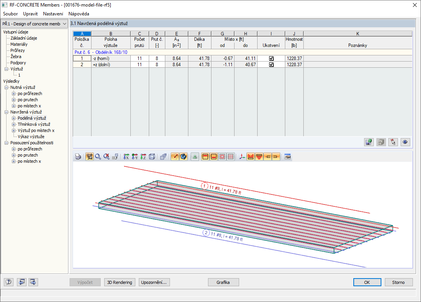Toggle the move/rotate view mode icon
Screen dimensions: 421x302
coord(90,157)
